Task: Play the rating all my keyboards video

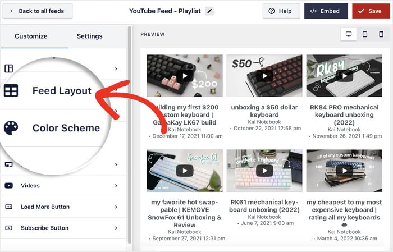Action: 345,171
